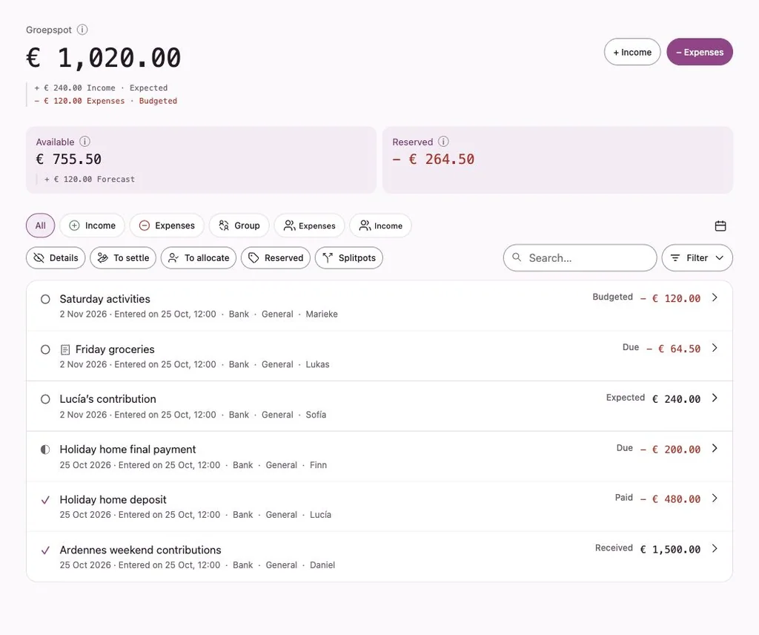The image size is (759, 635).
Task: Click the € 1,500.00 Received amount
Action: (670, 549)
